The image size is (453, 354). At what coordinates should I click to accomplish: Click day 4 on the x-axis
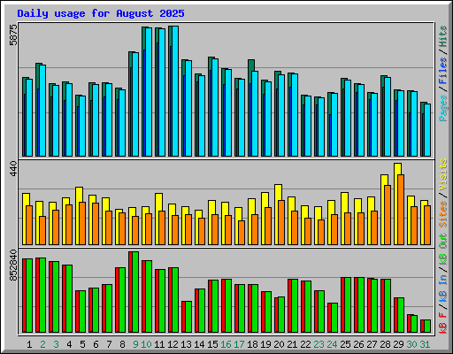(x=69, y=344)
